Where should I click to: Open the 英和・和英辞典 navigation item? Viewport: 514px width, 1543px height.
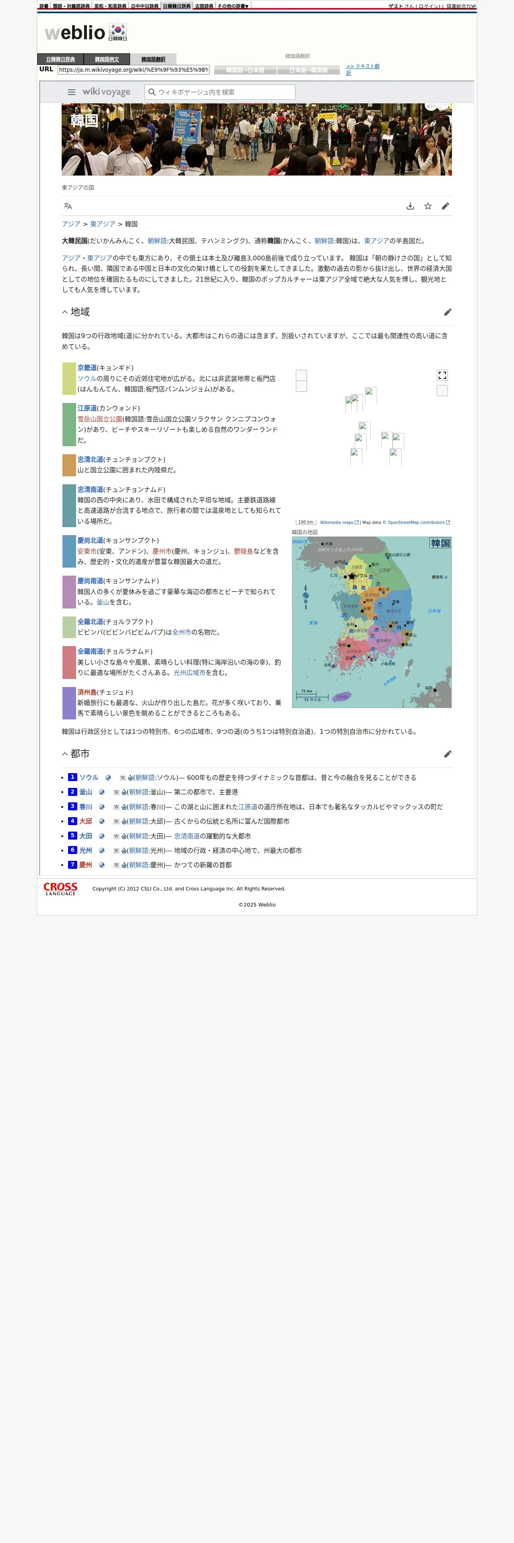[110, 6]
